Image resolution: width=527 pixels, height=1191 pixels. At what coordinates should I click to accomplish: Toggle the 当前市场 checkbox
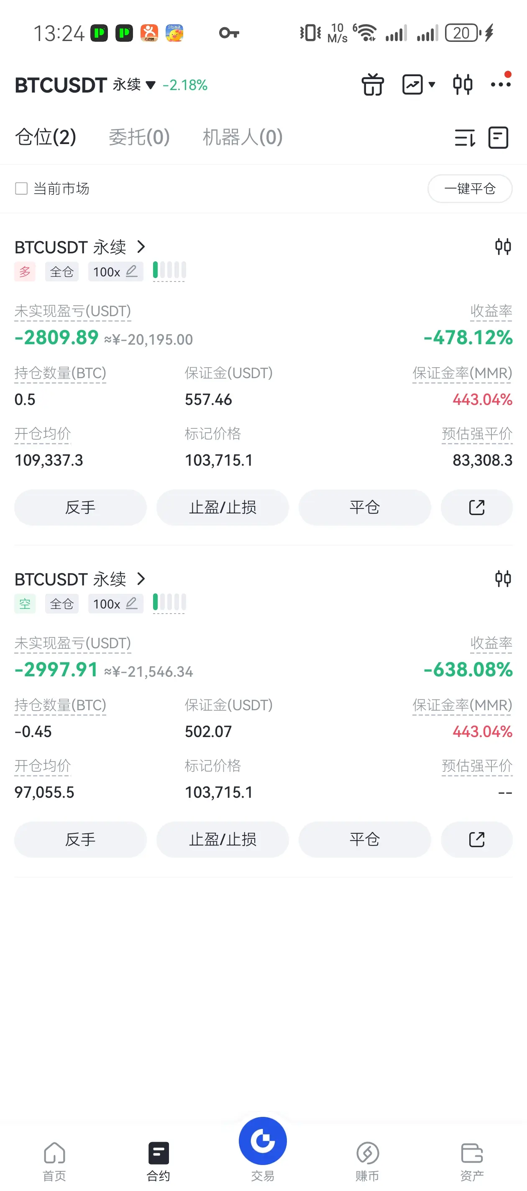pyautogui.click(x=21, y=188)
